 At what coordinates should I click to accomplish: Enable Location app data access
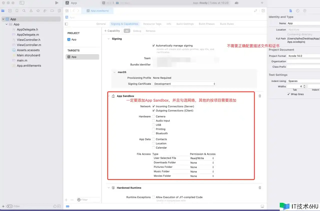(153, 144)
